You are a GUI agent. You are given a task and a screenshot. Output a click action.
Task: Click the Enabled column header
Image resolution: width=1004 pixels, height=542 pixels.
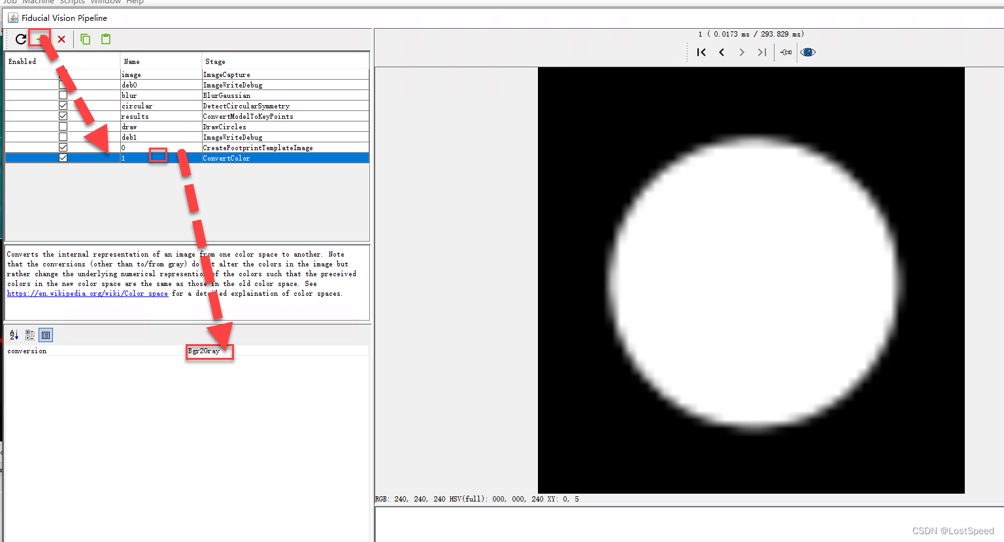point(63,61)
